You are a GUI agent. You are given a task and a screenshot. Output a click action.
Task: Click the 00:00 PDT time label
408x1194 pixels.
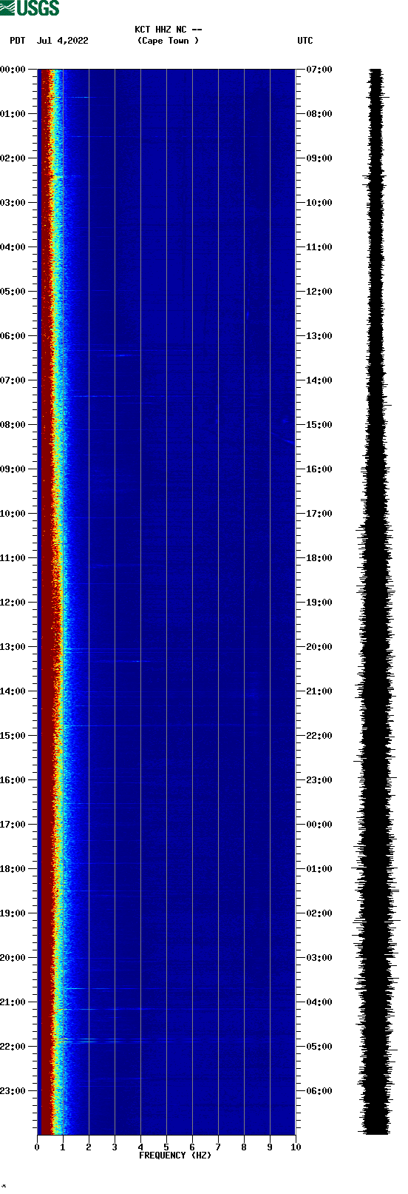pyautogui.click(x=13, y=70)
